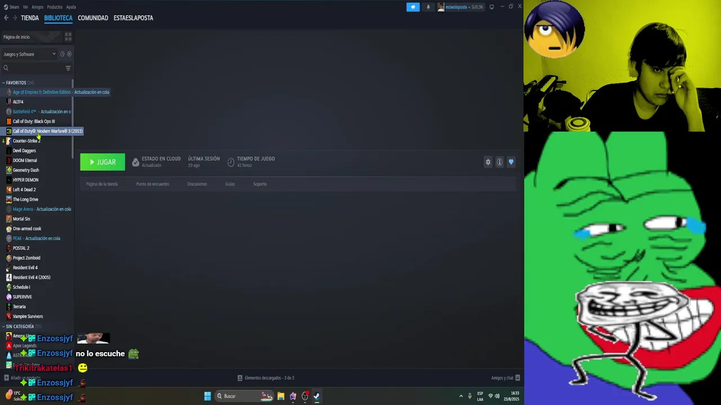Screen dimensions: 721x405
Task: Open the Productos menu
Action: [55, 7]
